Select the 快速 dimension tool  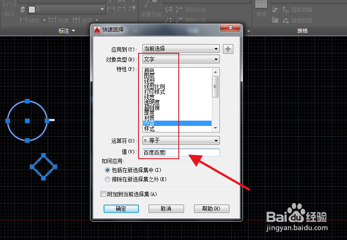(59, 21)
